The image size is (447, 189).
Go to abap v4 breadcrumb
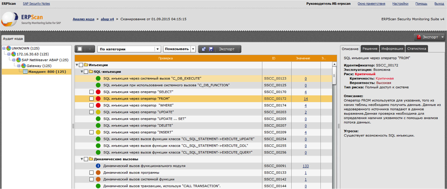pyautogui.click(x=107, y=19)
